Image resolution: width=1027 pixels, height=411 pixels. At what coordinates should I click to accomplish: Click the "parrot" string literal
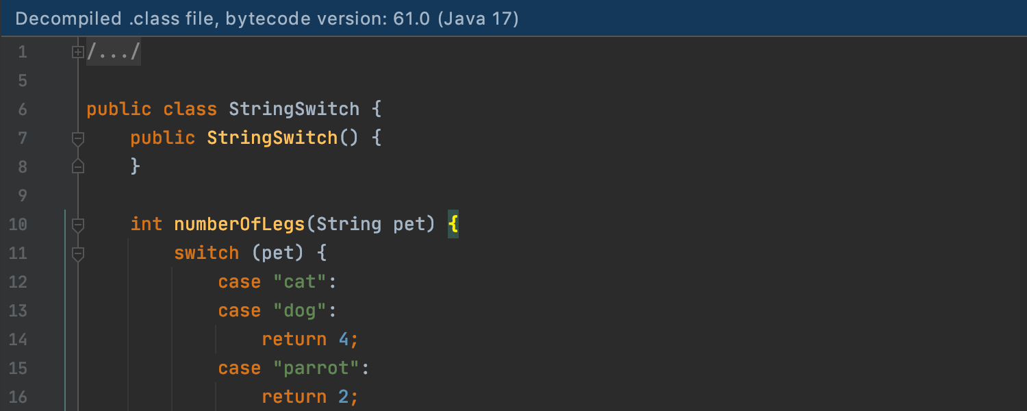click(316, 369)
